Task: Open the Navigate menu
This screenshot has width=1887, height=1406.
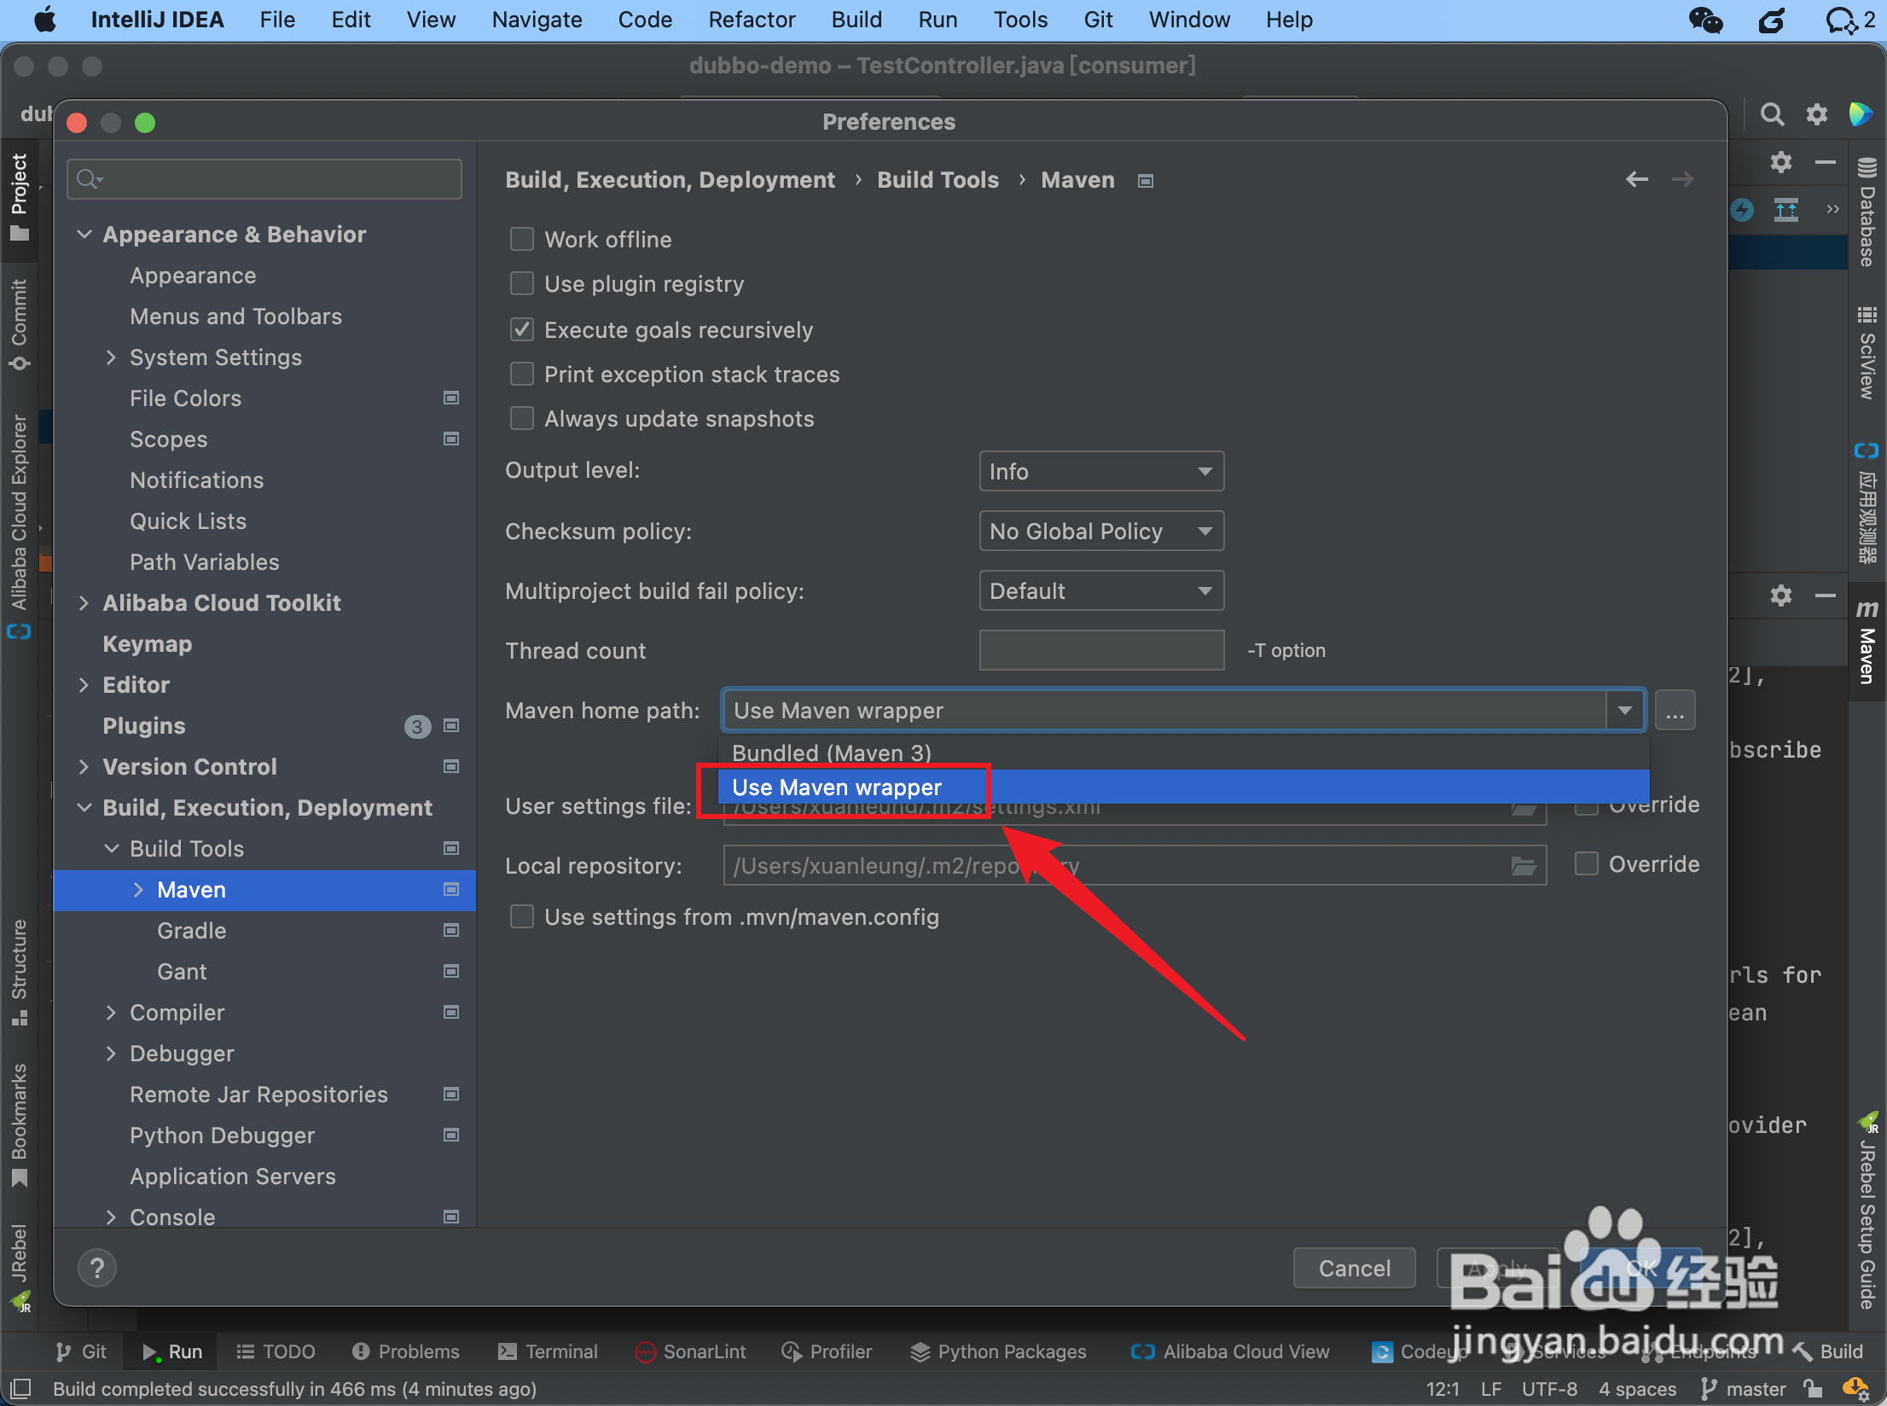Action: click(x=537, y=19)
